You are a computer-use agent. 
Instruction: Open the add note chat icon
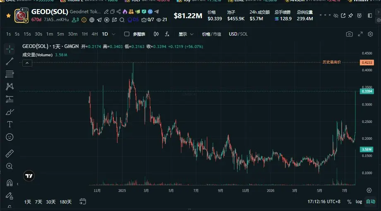[x=115, y=20]
